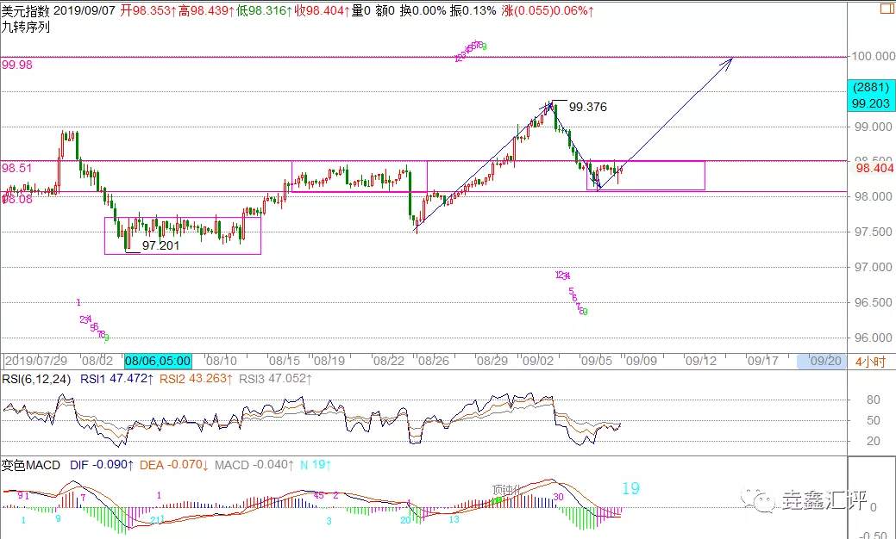Image resolution: width=896 pixels, height=539 pixels.
Task: Click the 高98.439 high value
Action: [206, 10]
